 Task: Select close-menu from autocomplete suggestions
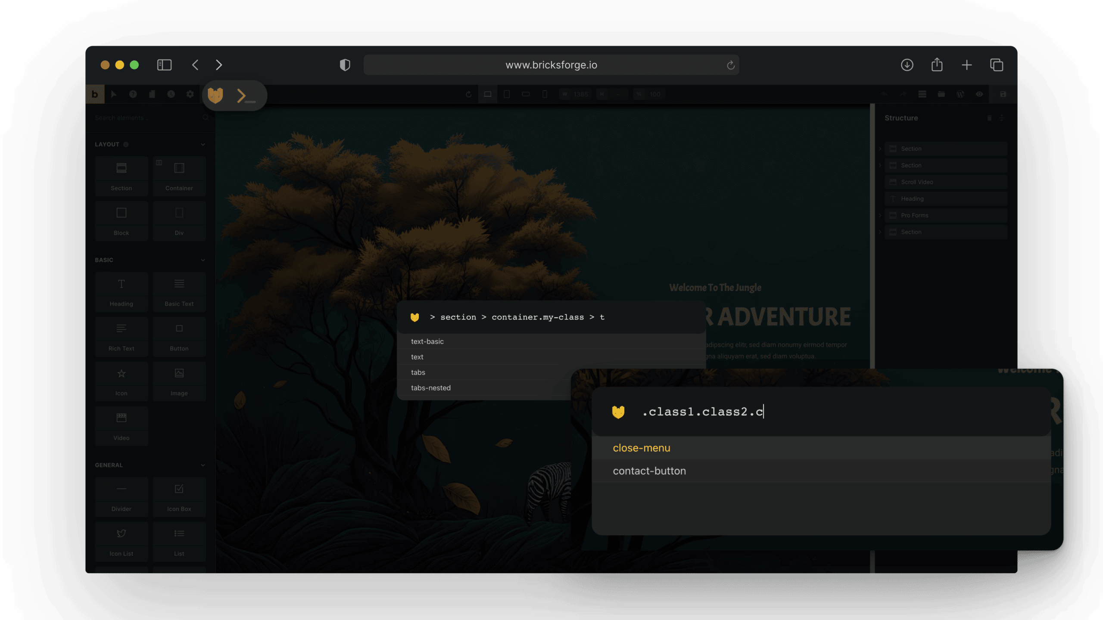[641, 447]
